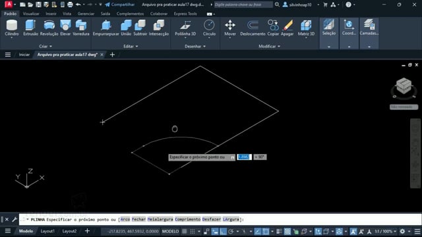Start the Polilinha 3D command

(x=185, y=28)
